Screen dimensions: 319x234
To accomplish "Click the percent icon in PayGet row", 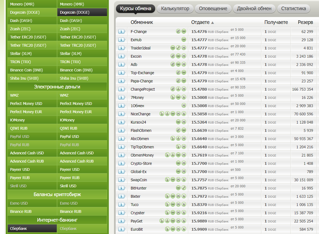I will (184, 221).
